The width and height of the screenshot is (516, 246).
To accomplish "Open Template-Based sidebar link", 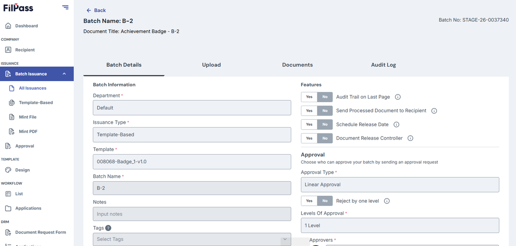I will pos(36,103).
